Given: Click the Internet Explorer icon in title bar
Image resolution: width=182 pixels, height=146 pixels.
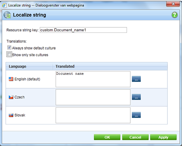Looking at the screenshot, I should (4, 5).
